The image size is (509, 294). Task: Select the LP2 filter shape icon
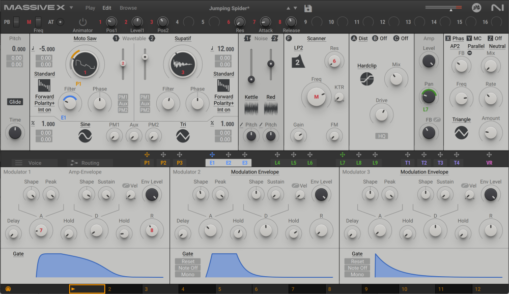(x=298, y=62)
